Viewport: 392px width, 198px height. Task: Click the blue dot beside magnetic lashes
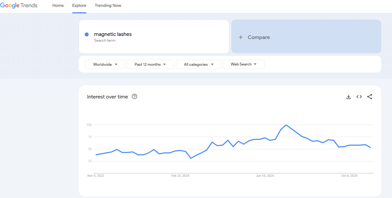click(87, 34)
